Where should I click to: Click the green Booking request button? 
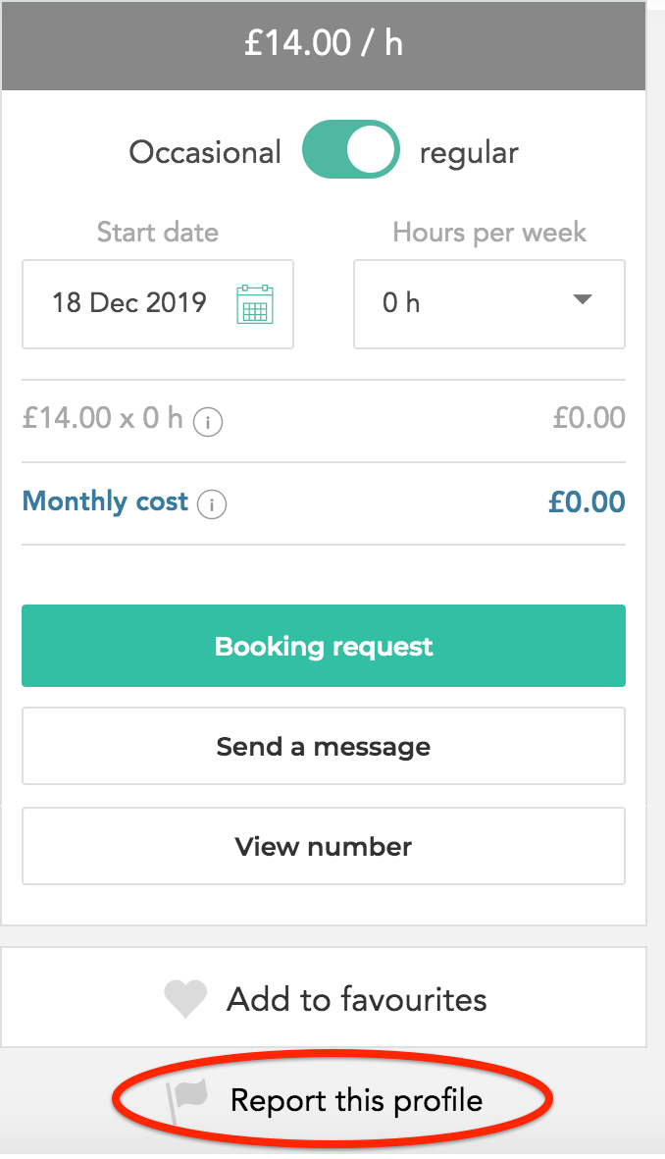pos(324,646)
